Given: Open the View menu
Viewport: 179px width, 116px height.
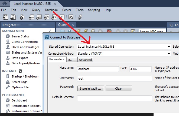Looking at the screenshot, I should coord(24,10).
